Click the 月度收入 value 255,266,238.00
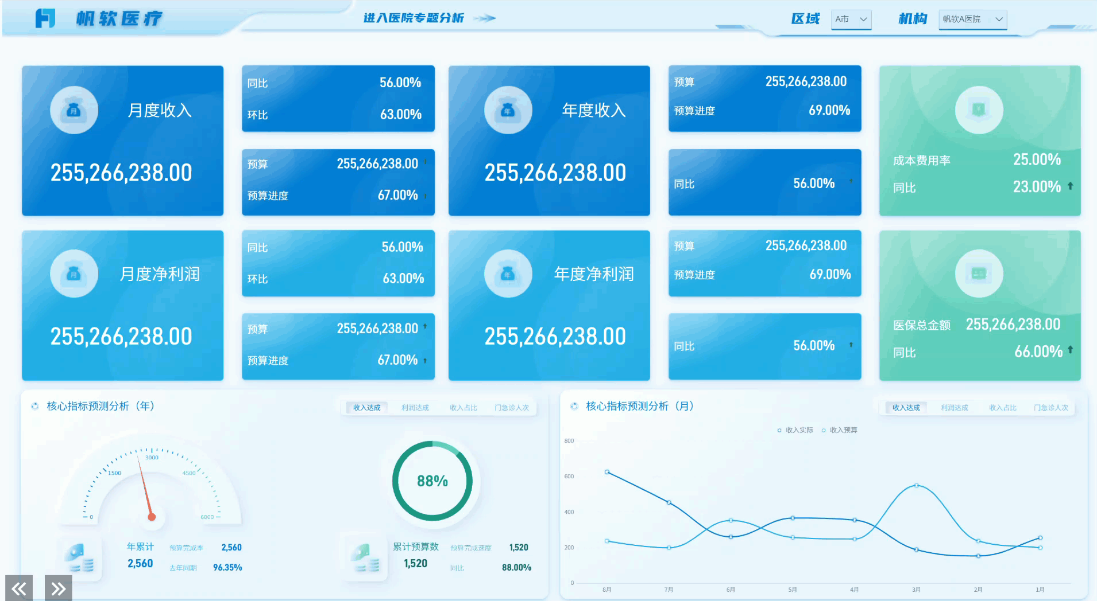 121,173
